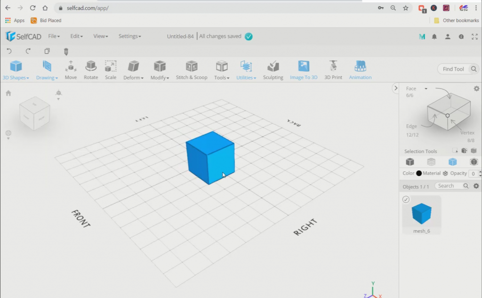482x298 pixels.
Task: Open the Animation tool
Action: coord(360,70)
